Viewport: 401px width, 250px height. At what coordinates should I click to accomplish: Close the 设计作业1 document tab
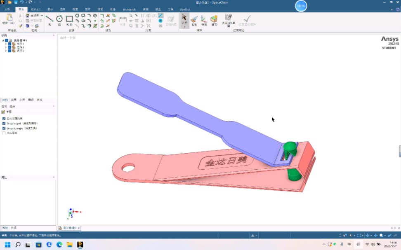pos(78,228)
